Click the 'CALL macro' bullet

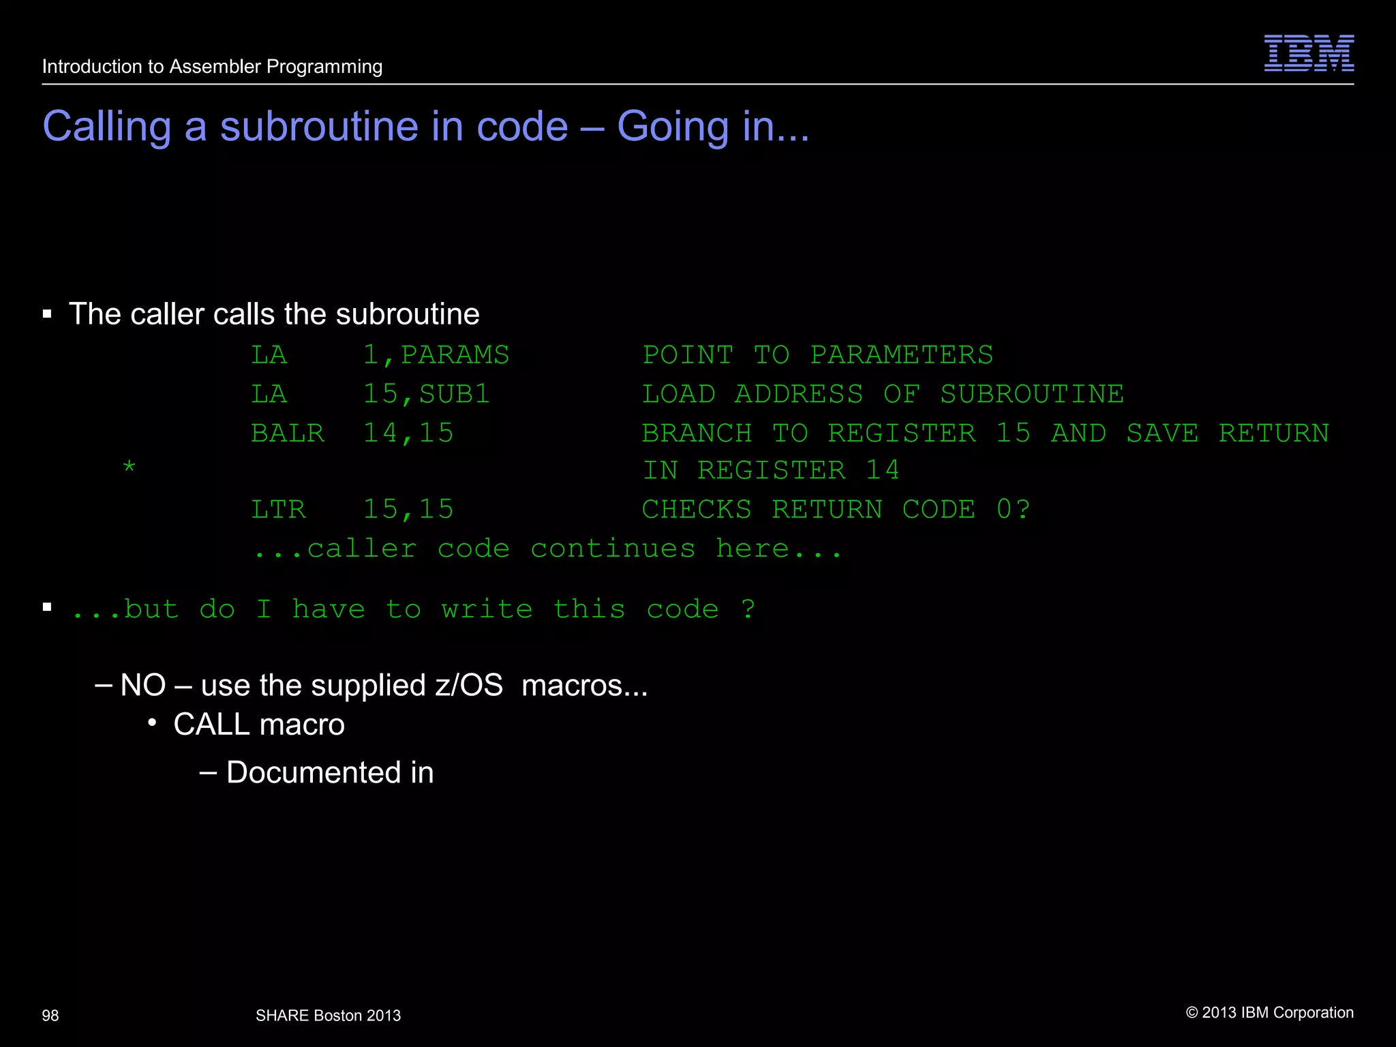pos(259,725)
